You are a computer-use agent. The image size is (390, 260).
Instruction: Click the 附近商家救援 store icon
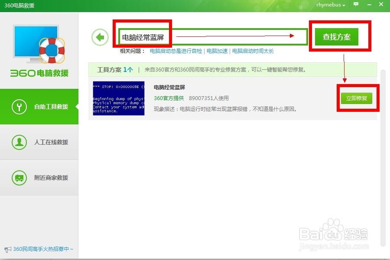pyautogui.click(x=19, y=178)
